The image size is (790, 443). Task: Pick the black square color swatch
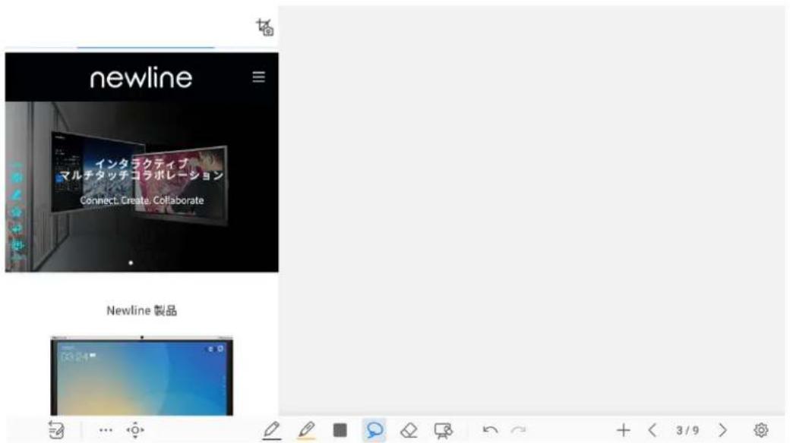[340, 430]
